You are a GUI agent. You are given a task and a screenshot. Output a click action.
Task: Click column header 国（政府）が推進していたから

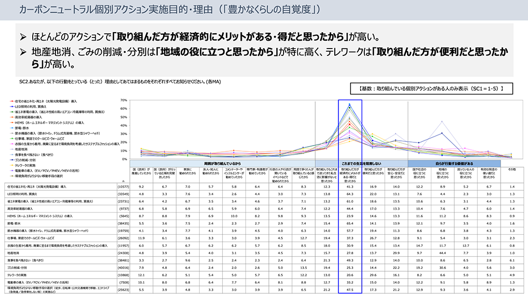(x=141, y=171)
